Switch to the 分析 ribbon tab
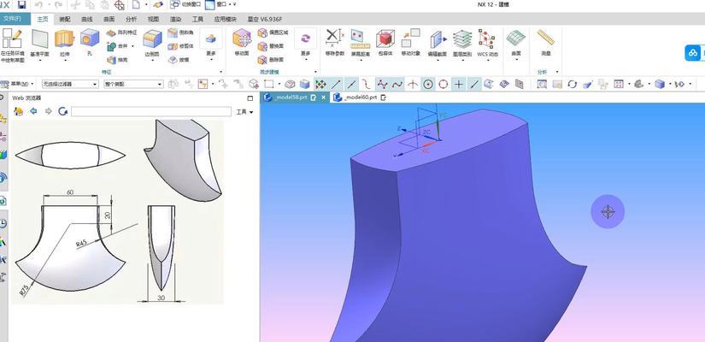 [x=132, y=20]
